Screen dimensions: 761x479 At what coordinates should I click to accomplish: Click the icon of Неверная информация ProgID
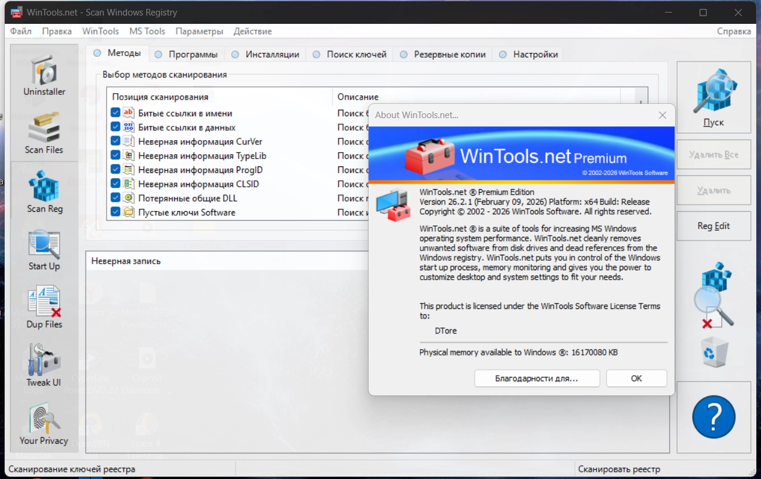point(129,170)
